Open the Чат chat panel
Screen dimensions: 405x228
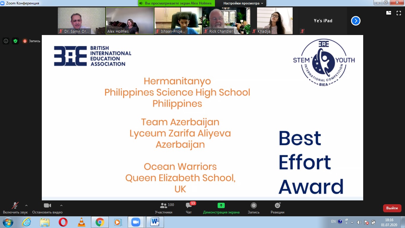pos(189,208)
